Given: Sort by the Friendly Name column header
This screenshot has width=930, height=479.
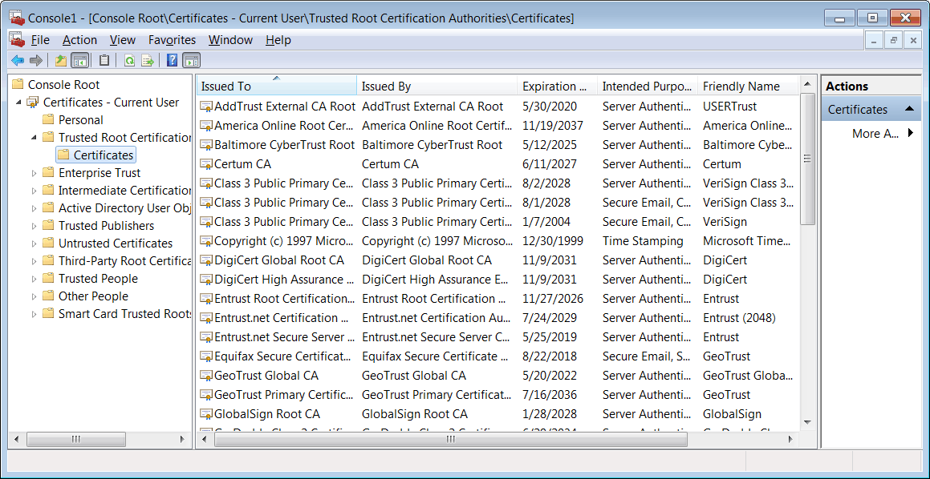Looking at the screenshot, I should click(x=747, y=86).
